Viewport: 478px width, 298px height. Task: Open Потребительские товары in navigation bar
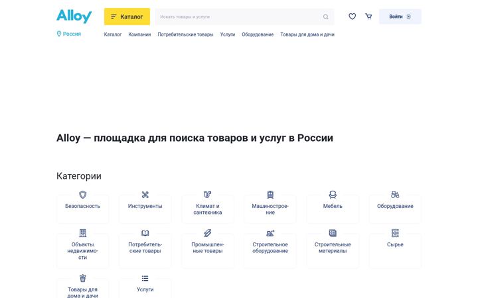click(185, 34)
